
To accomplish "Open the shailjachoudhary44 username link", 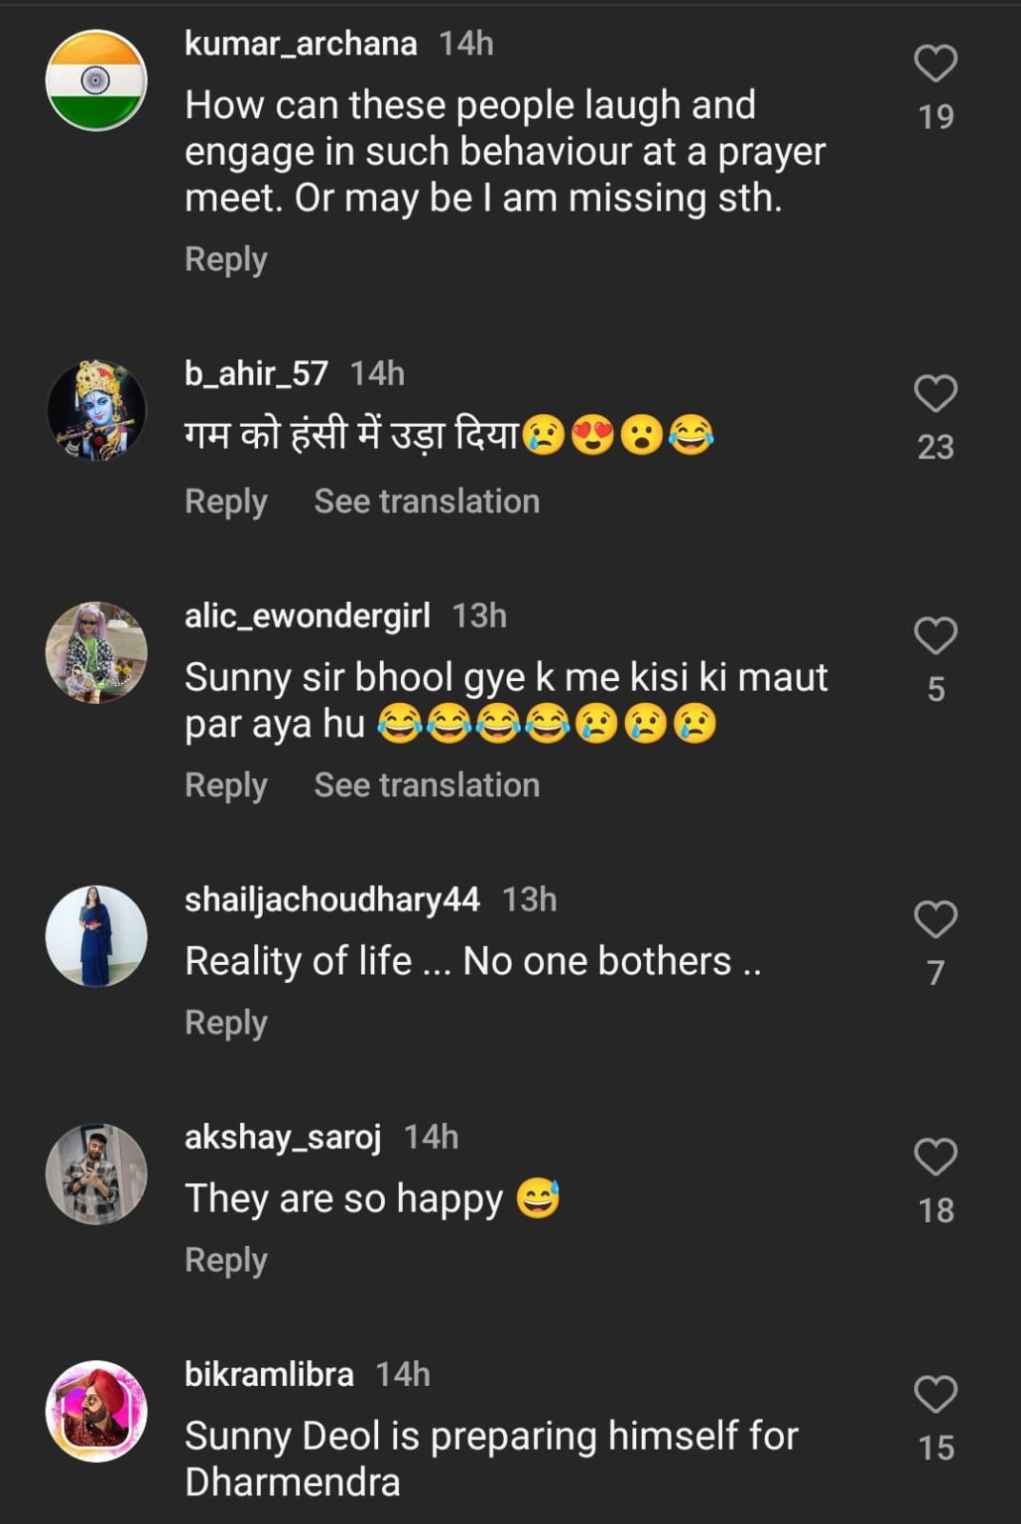I will pyautogui.click(x=331, y=899).
